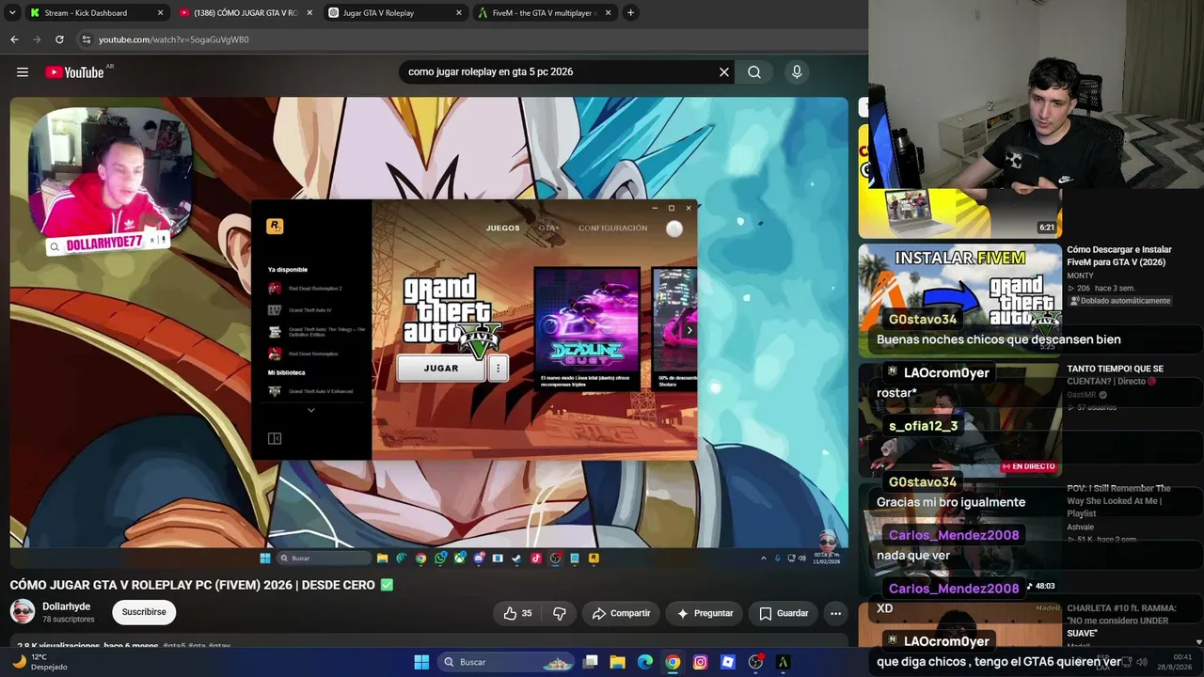Open the YouTube guide hamburger menu

tap(23, 72)
